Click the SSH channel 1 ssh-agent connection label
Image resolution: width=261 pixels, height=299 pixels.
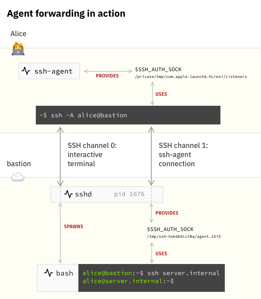click(x=183, y=154)
